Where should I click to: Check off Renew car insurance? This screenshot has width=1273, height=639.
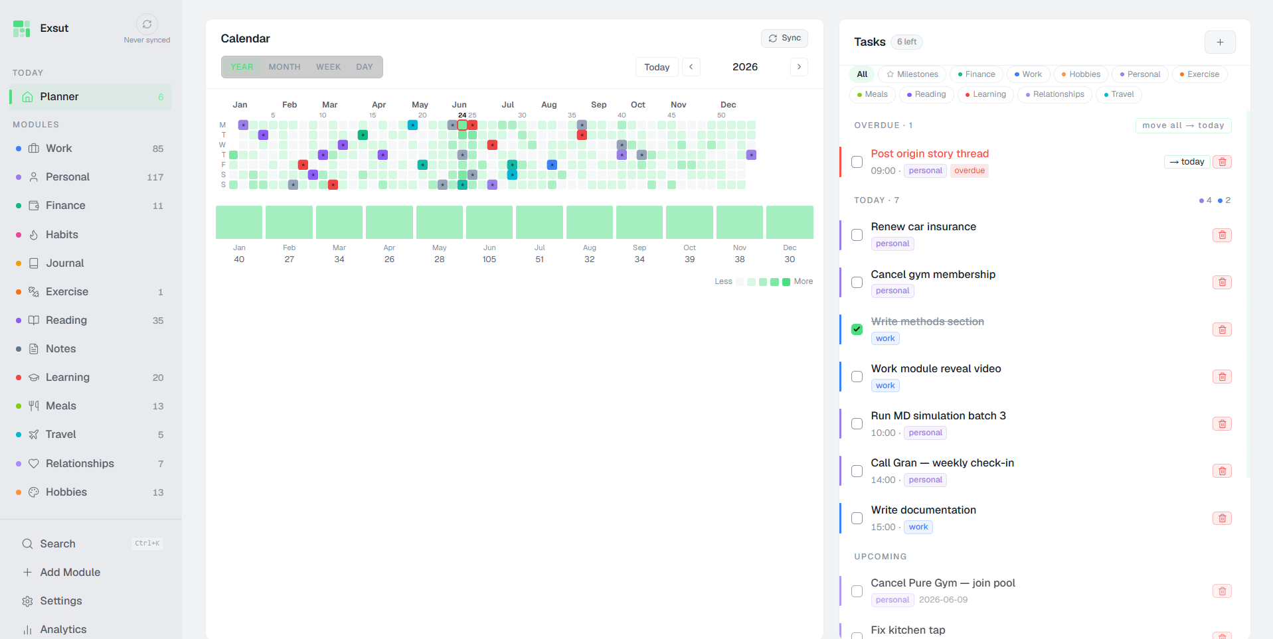coord(857,235)
